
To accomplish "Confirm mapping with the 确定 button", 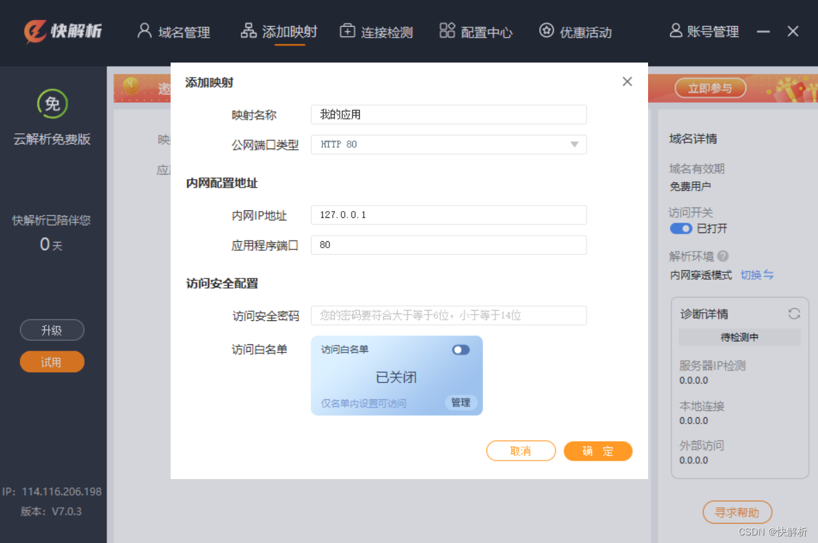I will click(597, 451).
